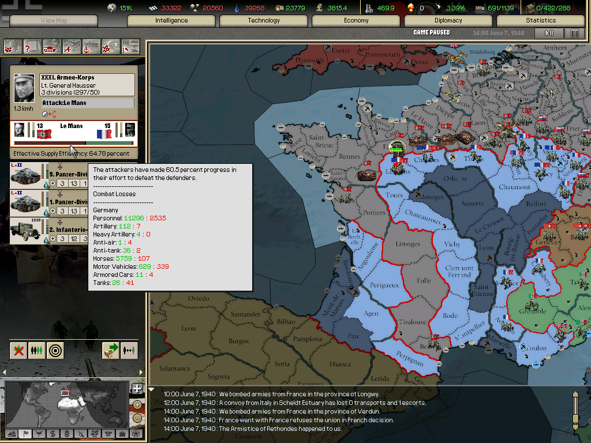Click the Vichy province on map
591x443 pixels.
(452, 244)
